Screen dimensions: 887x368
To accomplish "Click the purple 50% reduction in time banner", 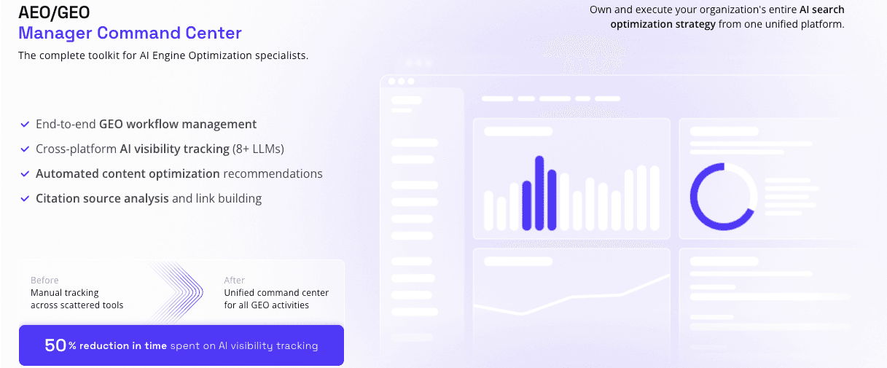I will [181, 345].
